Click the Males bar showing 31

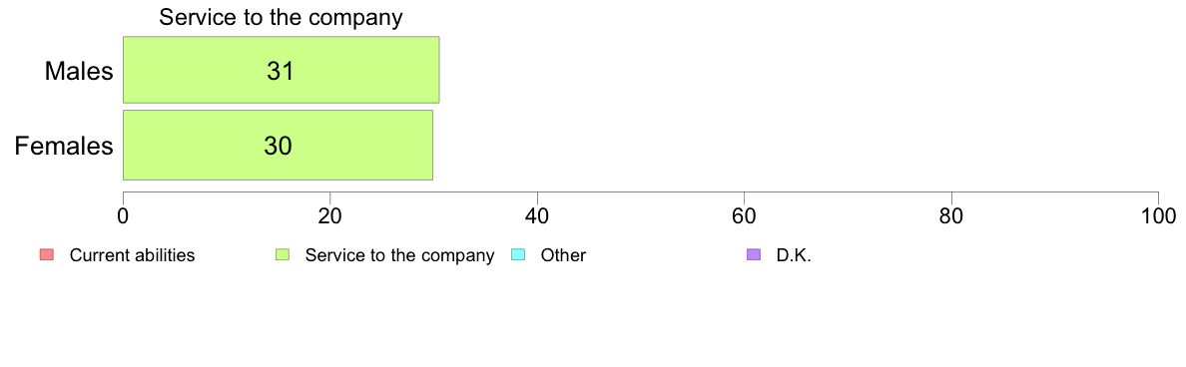[282, 70]
